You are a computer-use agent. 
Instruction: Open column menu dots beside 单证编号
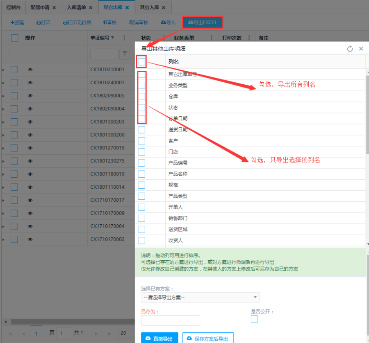124,38
